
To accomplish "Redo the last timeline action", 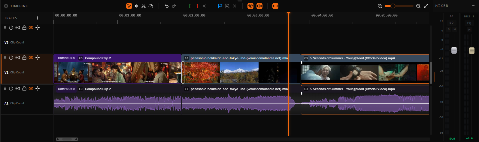I will (174, 6).
